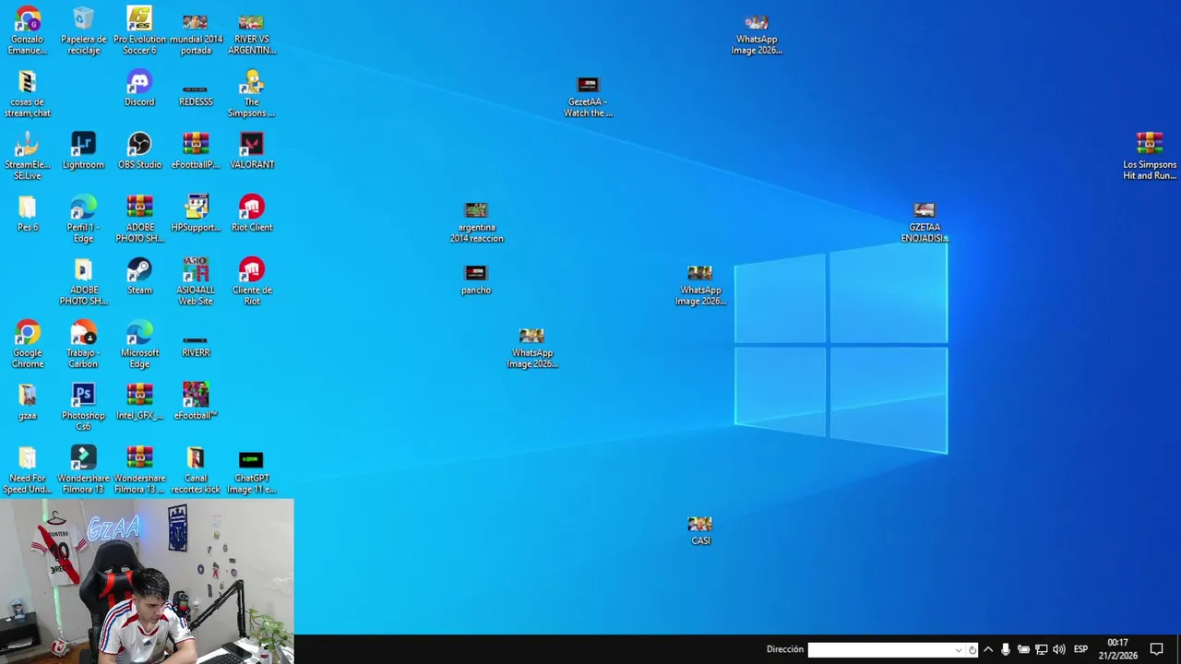
Task: Launch Microsoft Edge
Action: (x=139, y=344)
